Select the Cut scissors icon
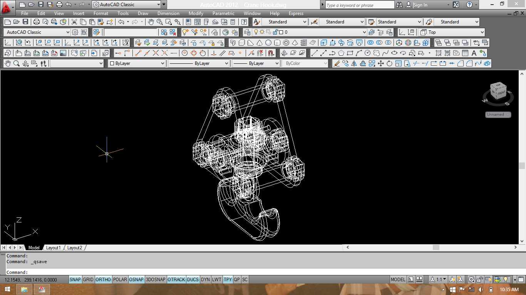 [74, 22]
